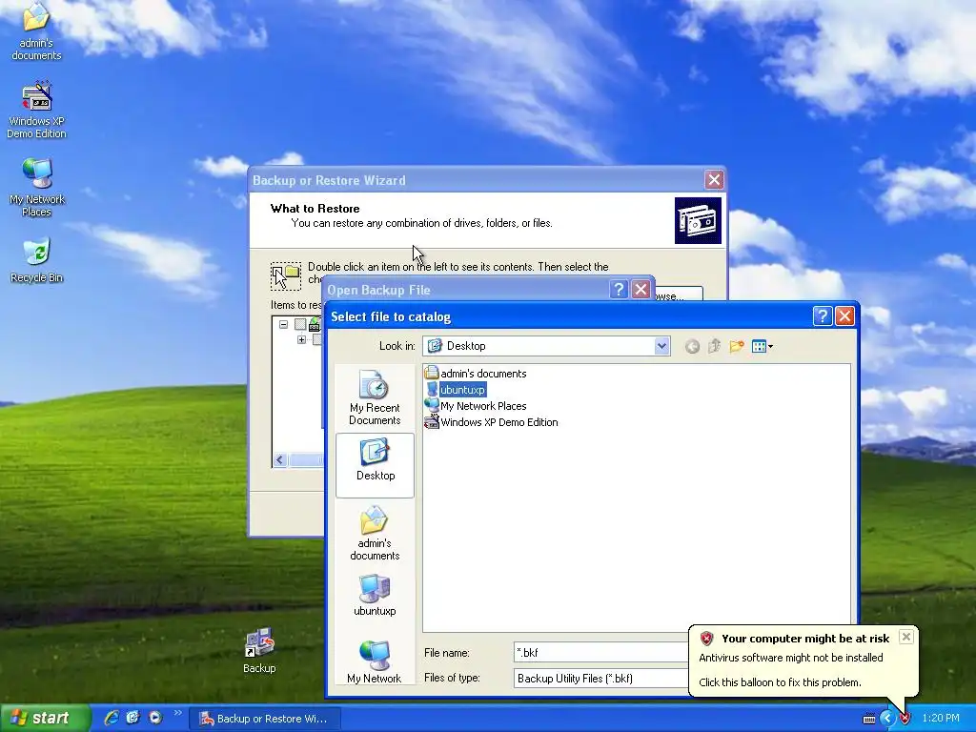This screenshot has height=732, width=976.
Task: Open the View Menu icon dropdown
Action: point(762,346)
